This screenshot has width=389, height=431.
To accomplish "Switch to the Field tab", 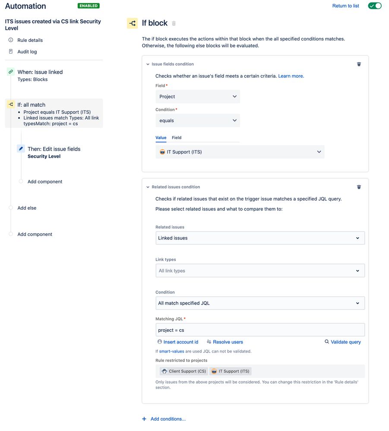I will tap(176, 138).
